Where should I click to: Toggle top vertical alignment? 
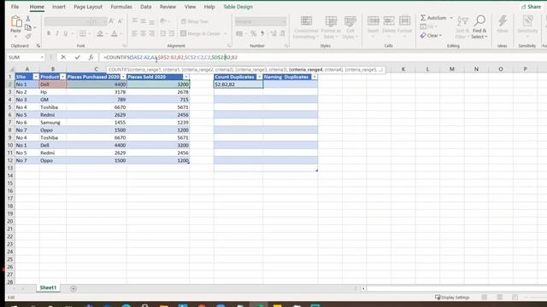[x=135, y=21]
